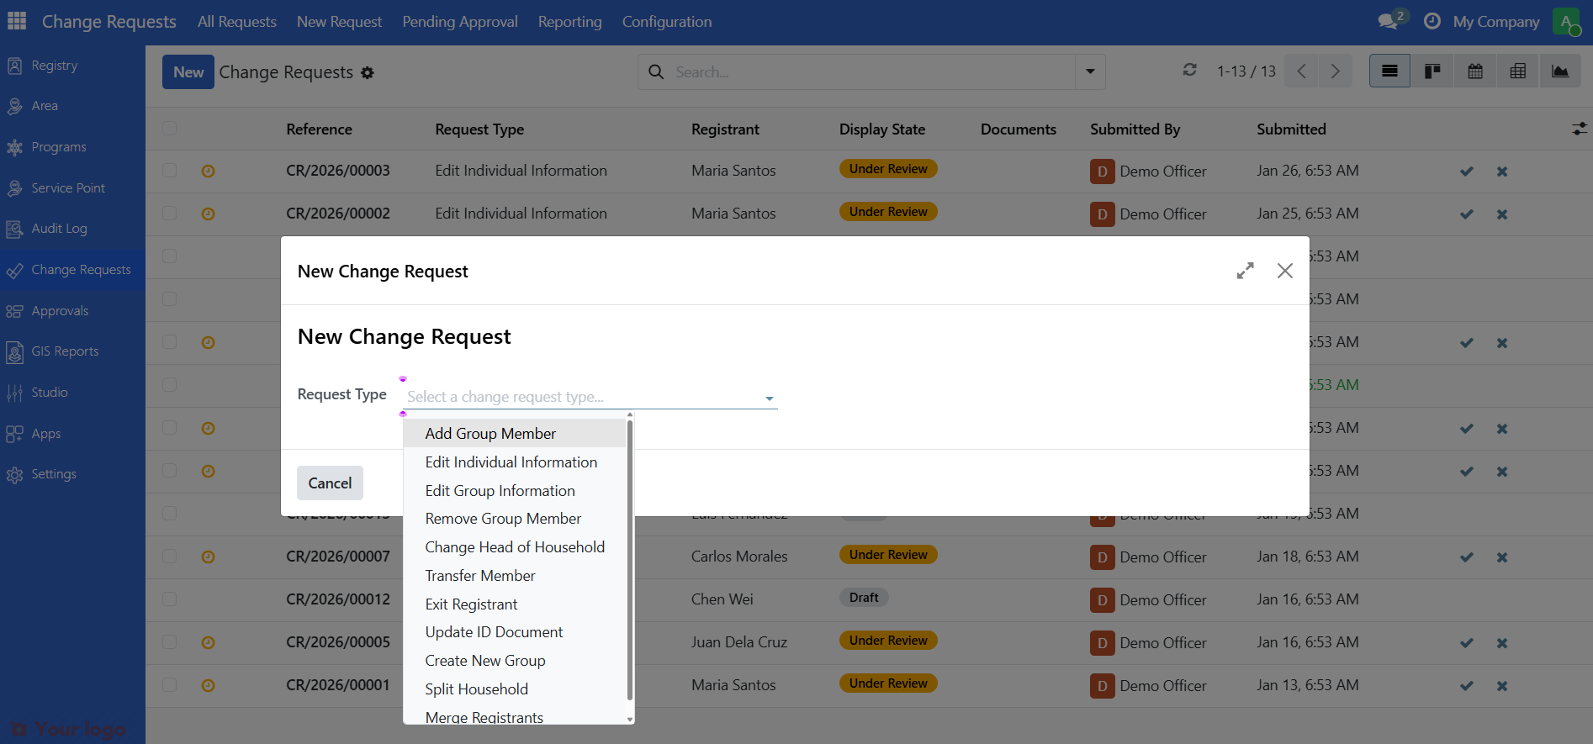Choose Remove Group Member option

(515, 519)
